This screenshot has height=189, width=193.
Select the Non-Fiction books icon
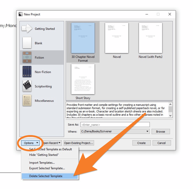pyautogui.click(x=27, y=72)
